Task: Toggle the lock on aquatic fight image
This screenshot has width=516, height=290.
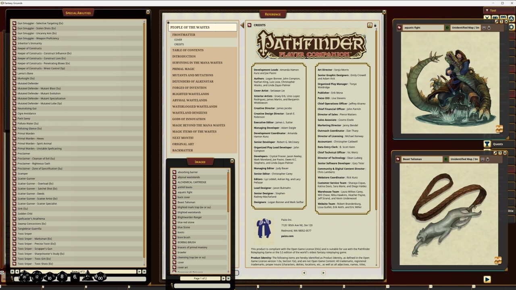Action: (x=489, y=28)
